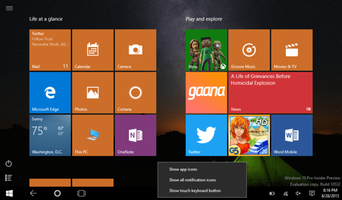Click the Play and explore heading
This screenshot has width=342, height=200.
pos(204,19)
